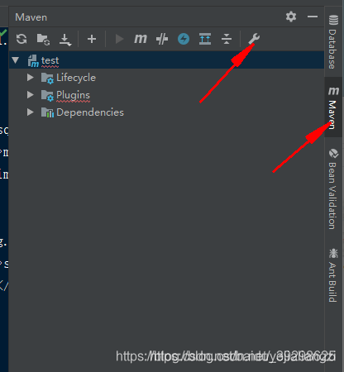Select Plugins in the tree

(73, 95)
